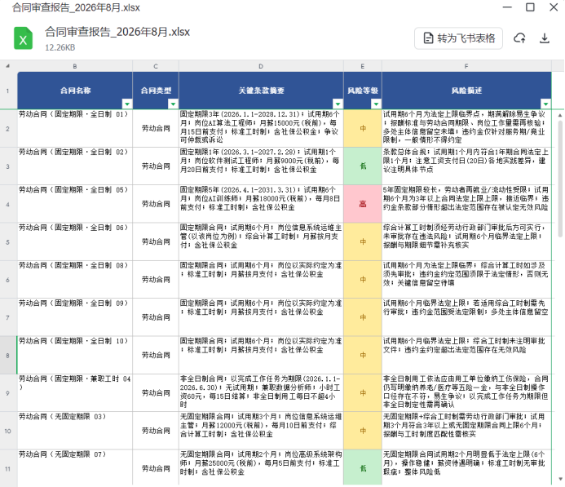Image resolution: width=565 pixels, height=487 pixels.
Task: Click summary cell starting 固定期限1年
Action: tap(261, 166)
